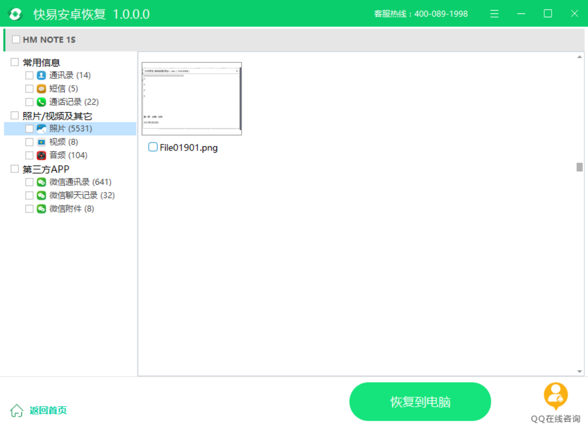The width and height of the screenshot is (588, 427).
Task: Open the 音频 audio icon
Action: coord(41,155)
